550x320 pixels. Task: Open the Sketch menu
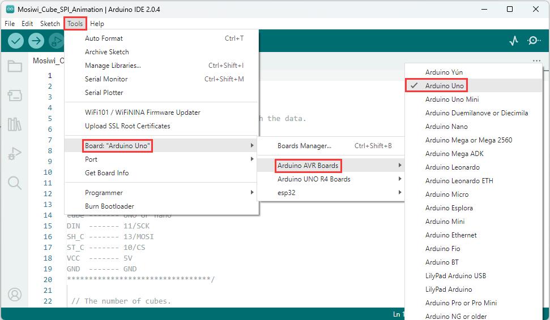(50, 23)
